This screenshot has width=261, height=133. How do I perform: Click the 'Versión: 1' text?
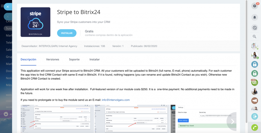tap(118, 46)
